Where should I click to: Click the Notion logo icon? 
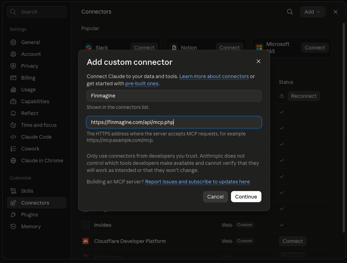tap(174, 47)
